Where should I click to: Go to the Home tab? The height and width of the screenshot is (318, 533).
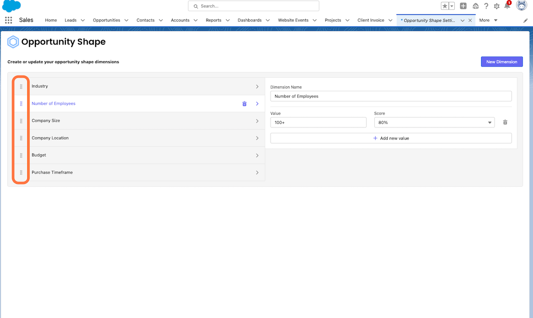tap(51, 20)
